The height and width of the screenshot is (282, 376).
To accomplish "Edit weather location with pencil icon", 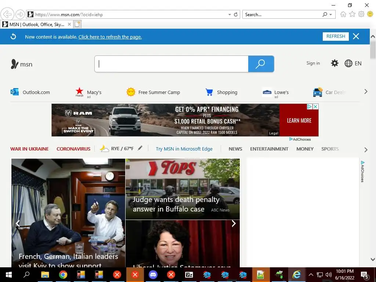I will 140,148.
